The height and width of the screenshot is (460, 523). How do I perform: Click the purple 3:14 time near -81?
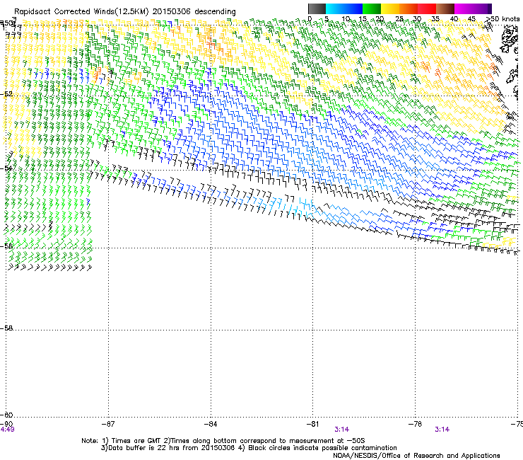[342, 430]
